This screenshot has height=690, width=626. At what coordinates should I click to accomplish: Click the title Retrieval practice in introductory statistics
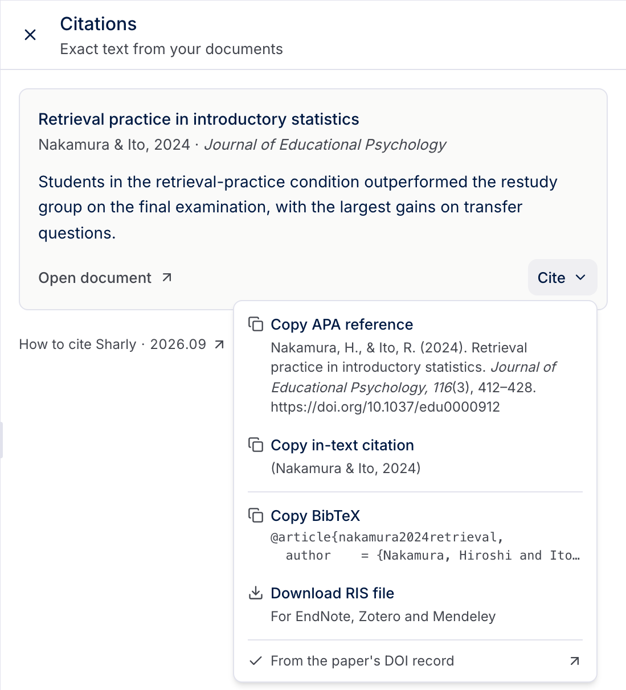click(x=199, y=119)
